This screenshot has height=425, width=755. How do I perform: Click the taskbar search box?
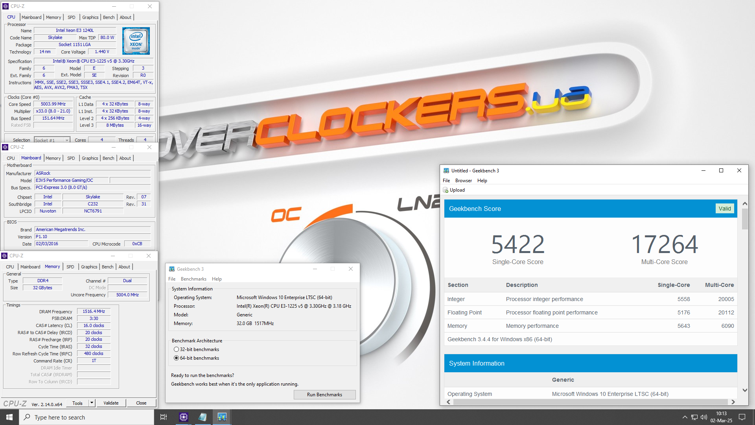point(87,417)
